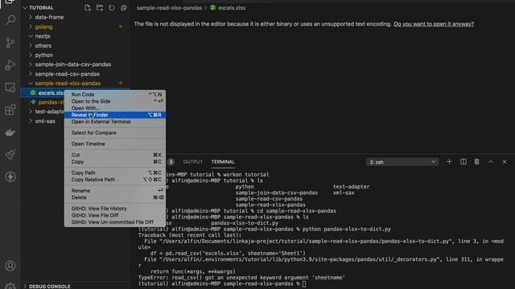Image resolution: width=515 pixels, height=289 pixels.
Task: Choose Open Timeline
Action: tap(115, 144)
